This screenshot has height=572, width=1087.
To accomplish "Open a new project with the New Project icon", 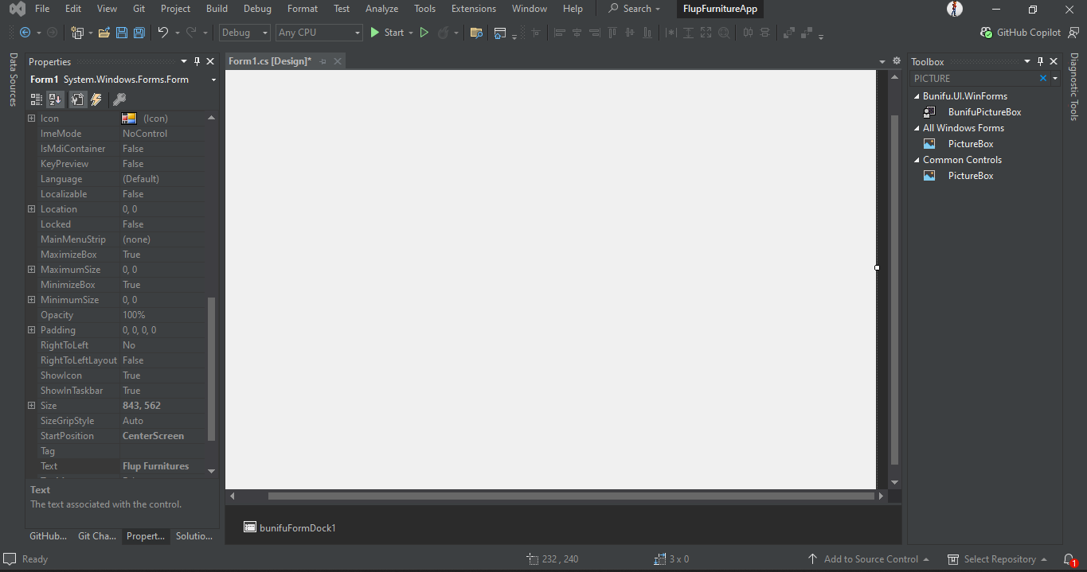I will (x=77, y=33).
